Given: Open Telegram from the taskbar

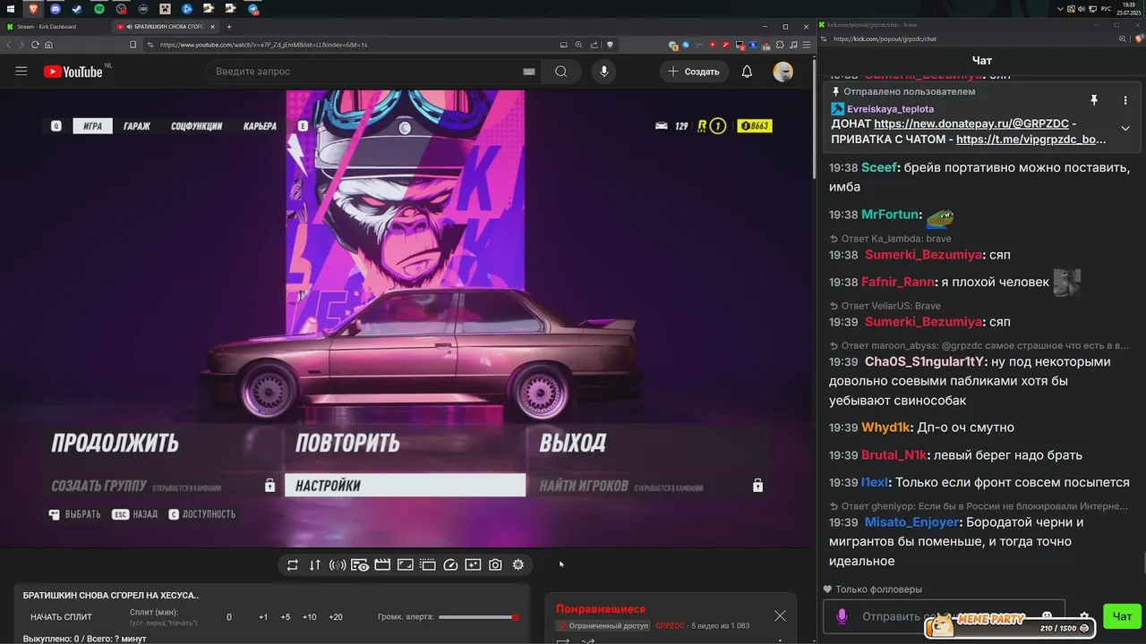Looking at the screenshot, I should point(253,9).
